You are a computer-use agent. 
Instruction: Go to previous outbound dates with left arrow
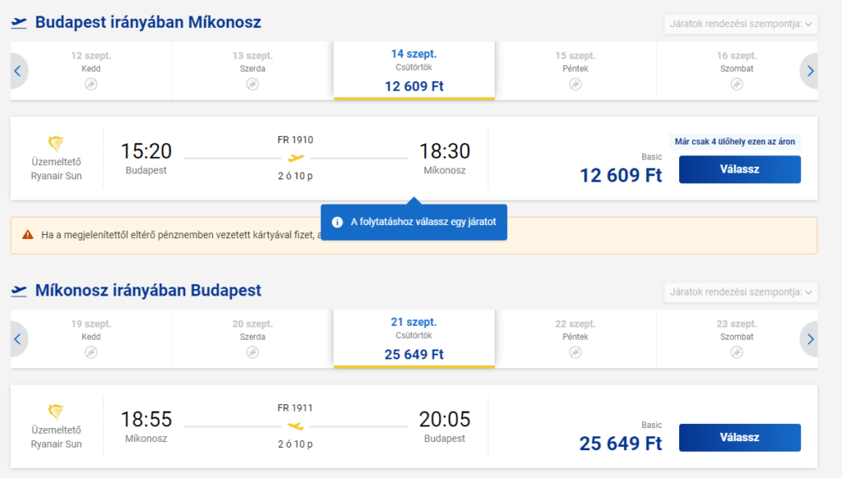click(17, 71)
